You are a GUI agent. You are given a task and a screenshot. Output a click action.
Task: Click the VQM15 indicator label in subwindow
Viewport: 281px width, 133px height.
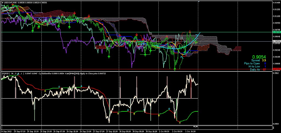[5, 74]
